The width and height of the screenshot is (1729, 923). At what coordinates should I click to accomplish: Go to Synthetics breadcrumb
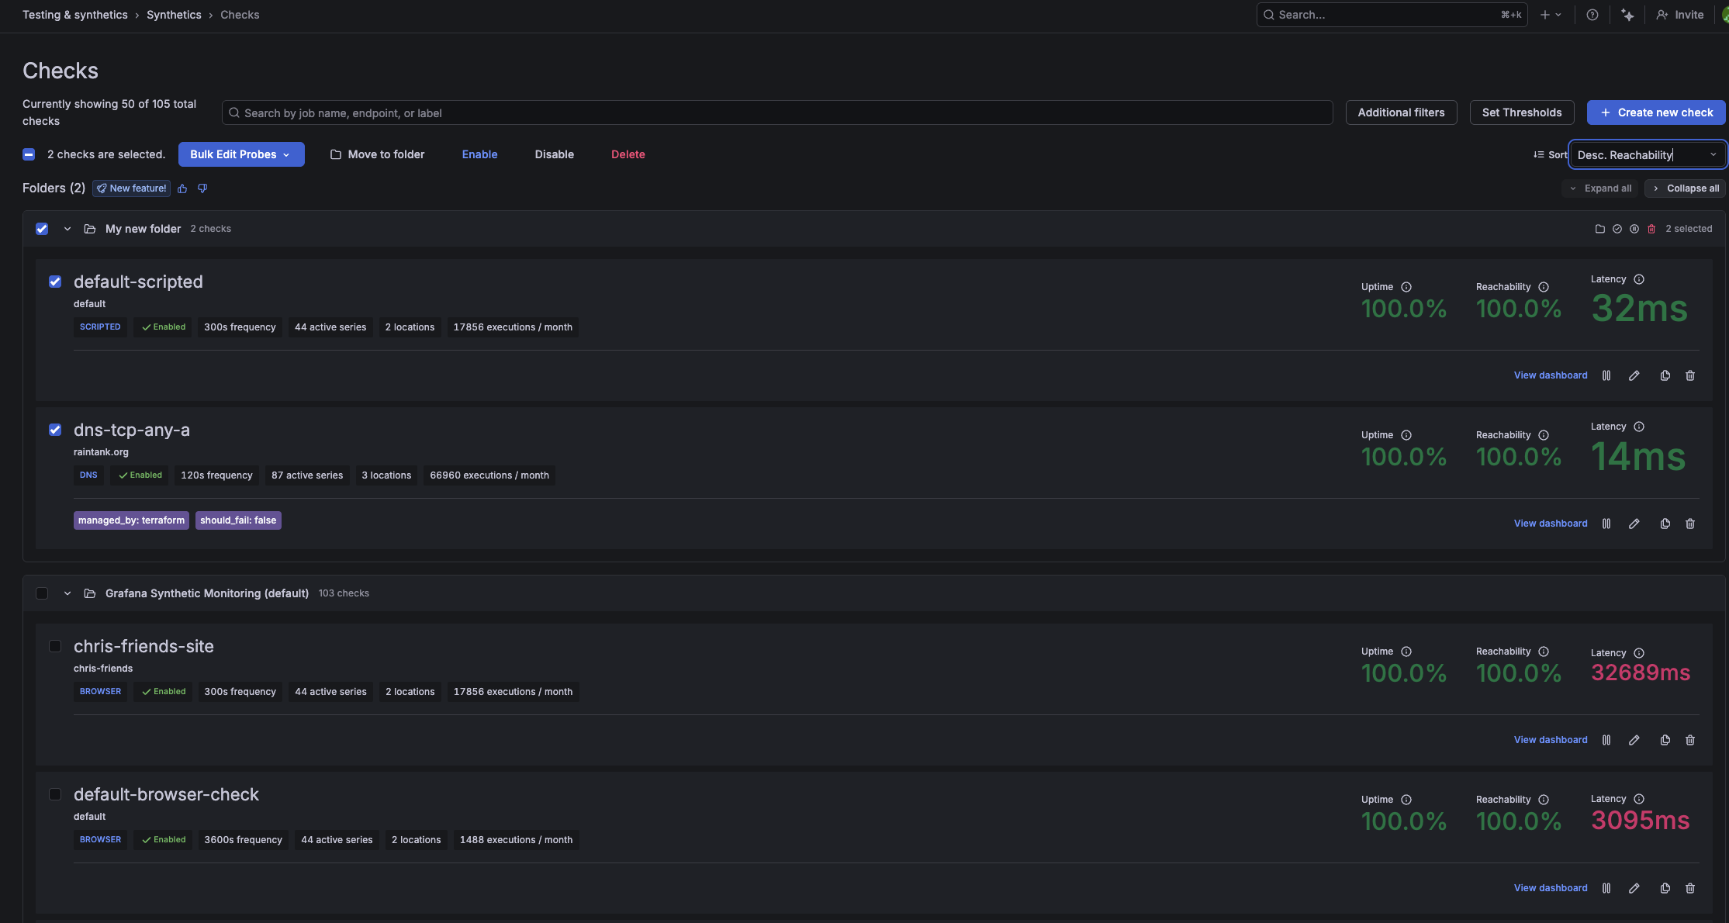pos(174,15)
